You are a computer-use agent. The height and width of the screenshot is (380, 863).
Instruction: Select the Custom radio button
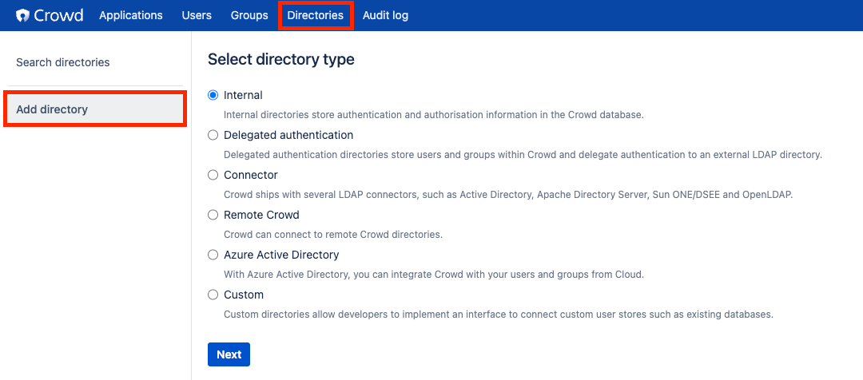[213, 295]
